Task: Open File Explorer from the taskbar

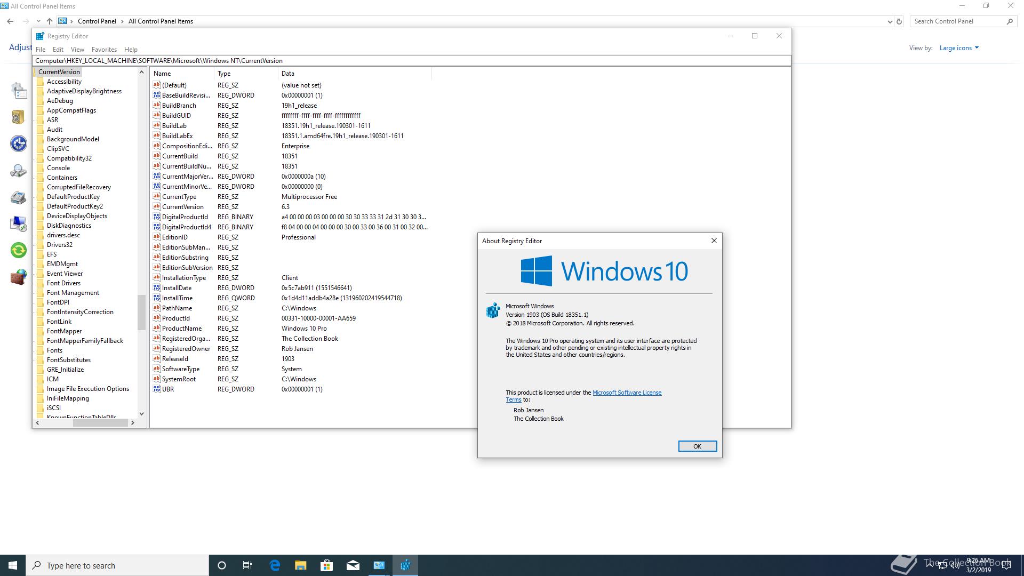Action: (x=301, y=565)
